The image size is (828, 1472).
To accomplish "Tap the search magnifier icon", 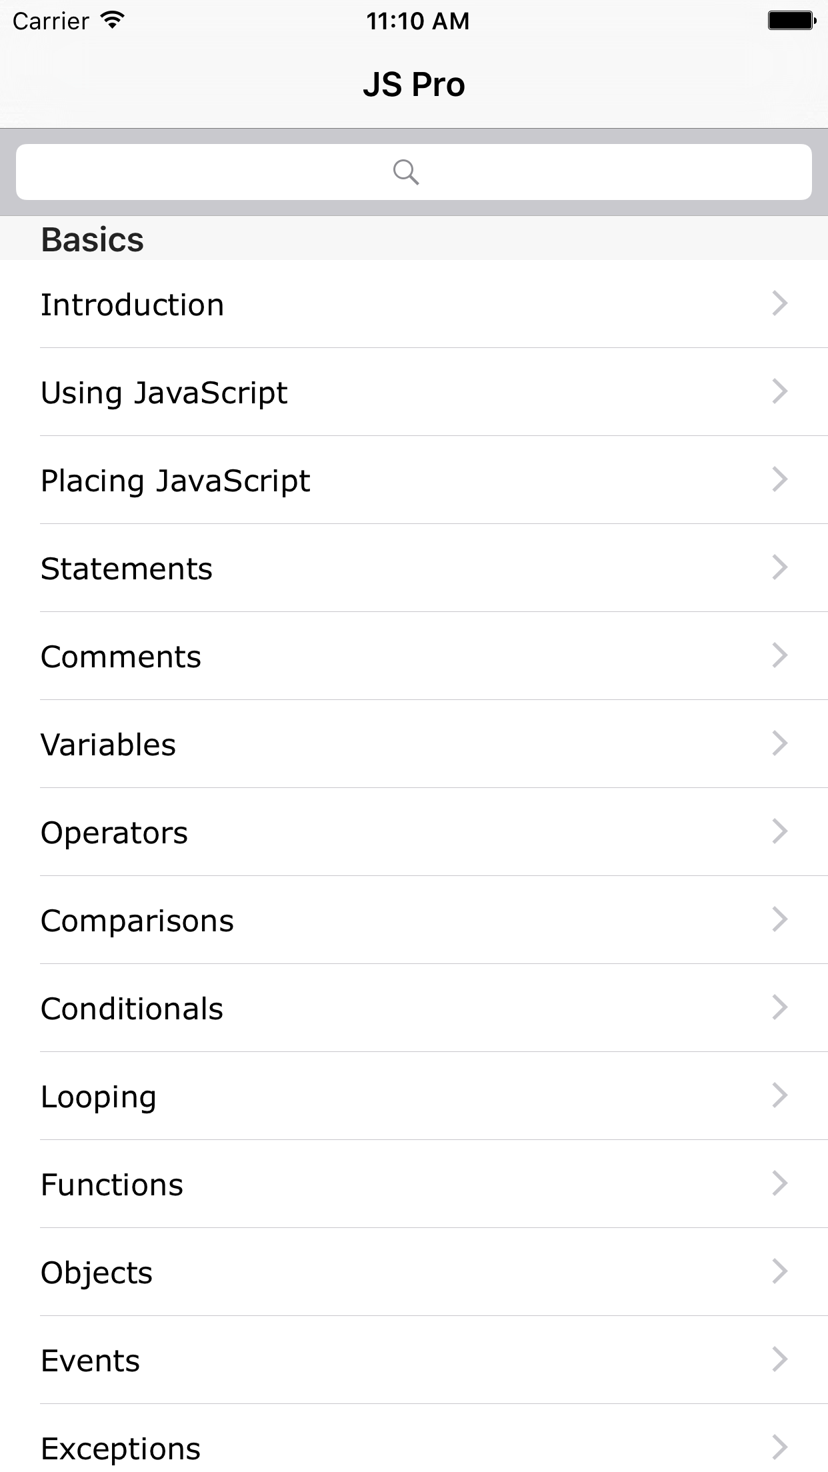I will [x=405, y=172].
